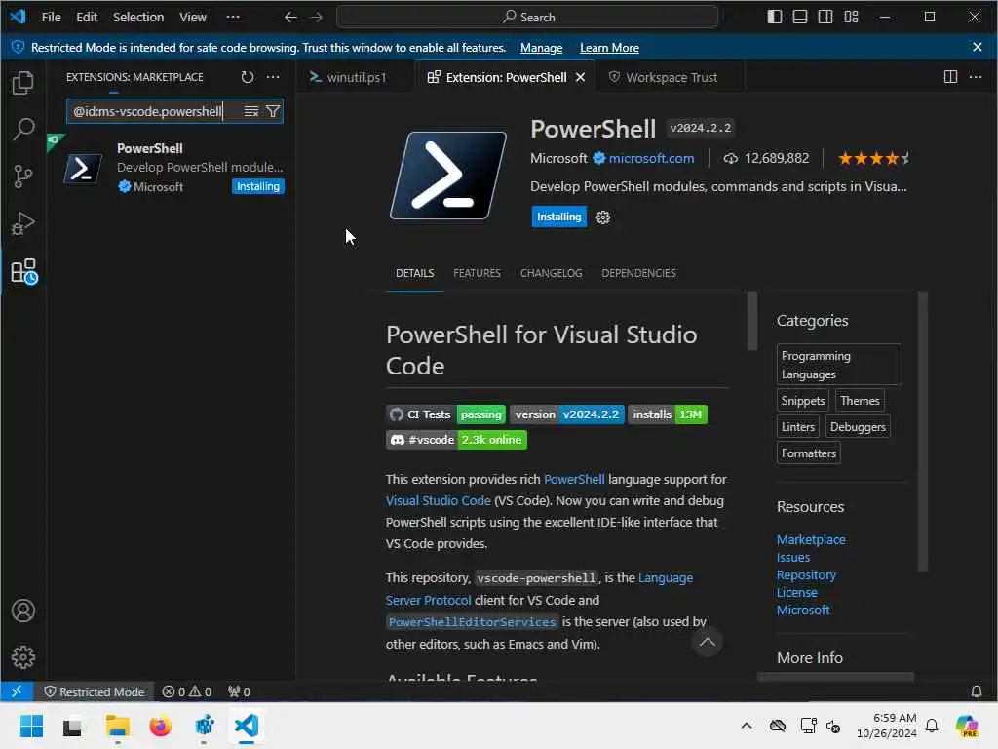Clear extensions search results

coord(251,111)
